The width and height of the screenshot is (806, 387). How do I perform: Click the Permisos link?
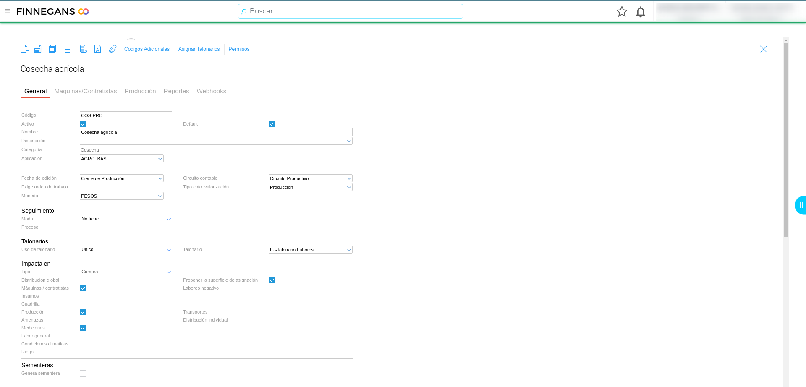pyautogui.click(x=239, y=49)
